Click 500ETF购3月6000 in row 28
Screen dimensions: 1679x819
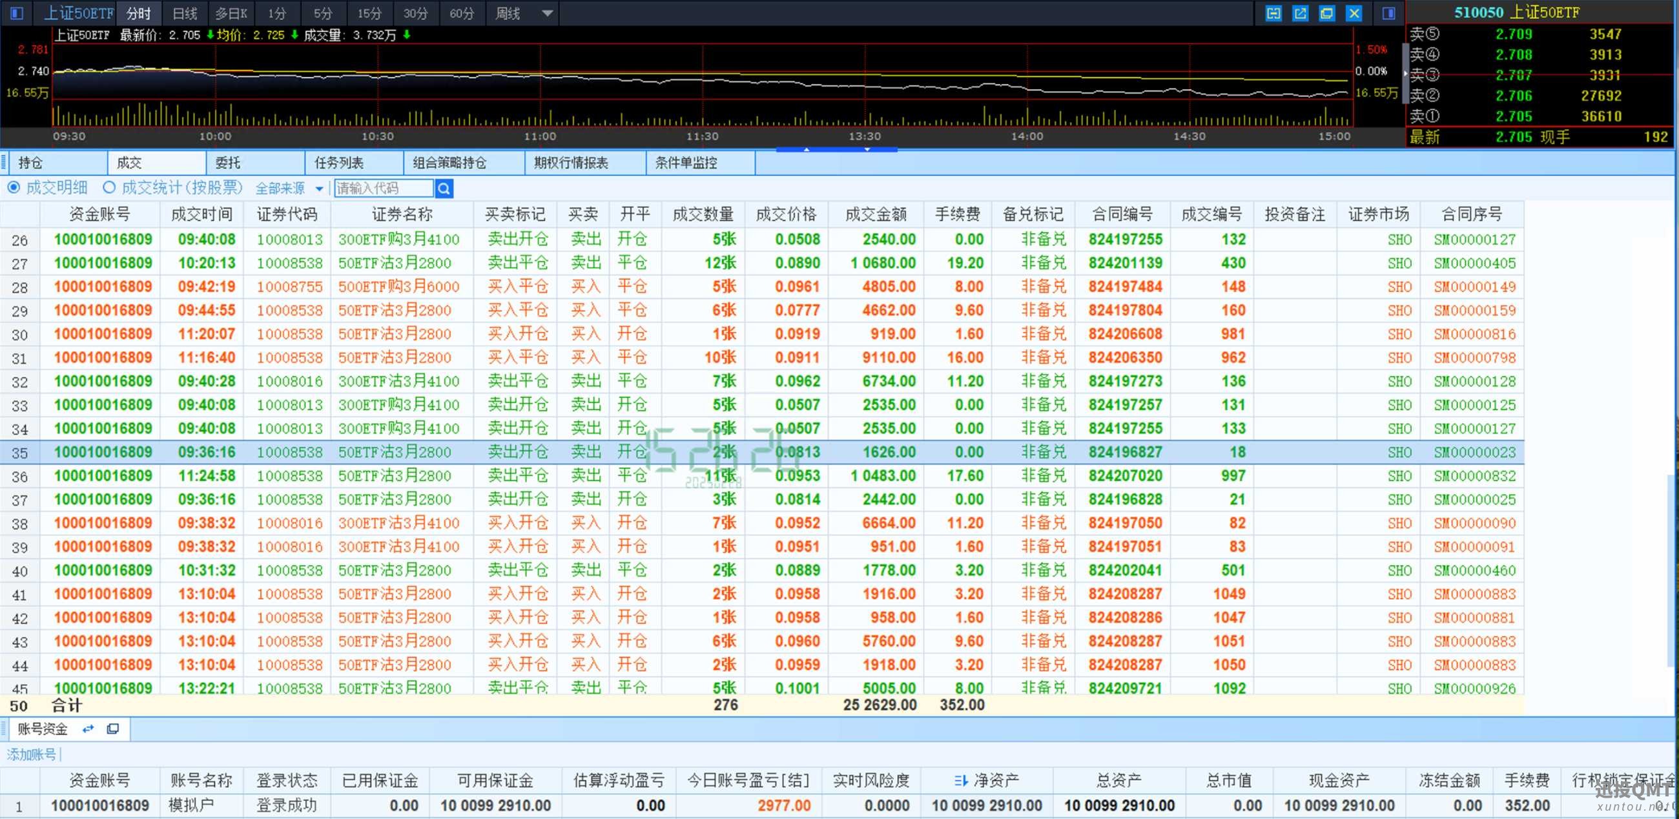coord(399,287)
